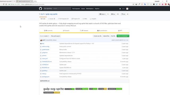Open the 'Fixed regression introduced by PR' commit
This screenshot has height=95, width=170.
click(70, 74)
